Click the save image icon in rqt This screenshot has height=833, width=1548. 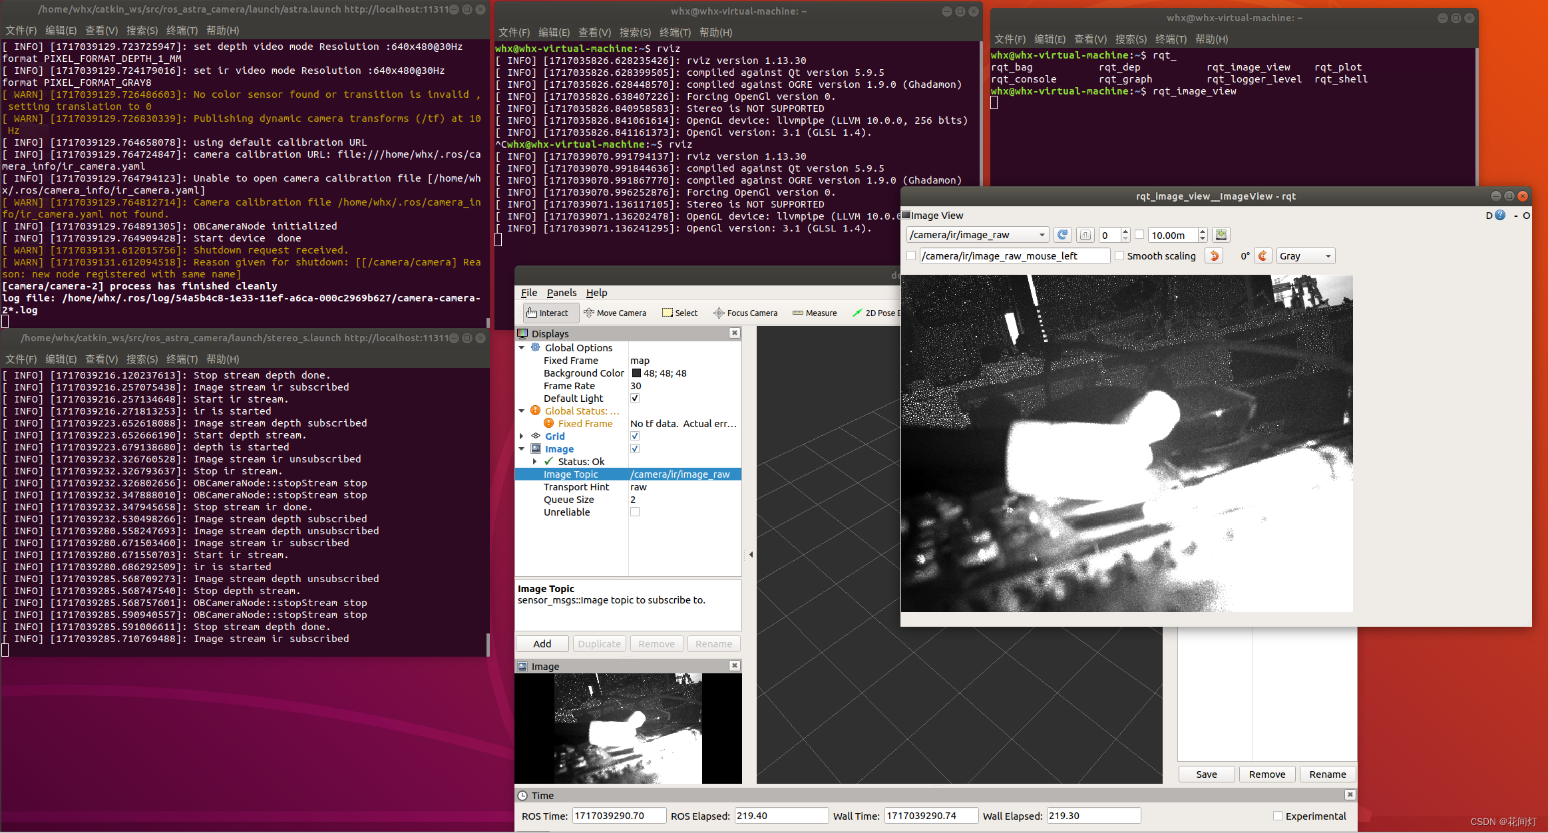1221,235
